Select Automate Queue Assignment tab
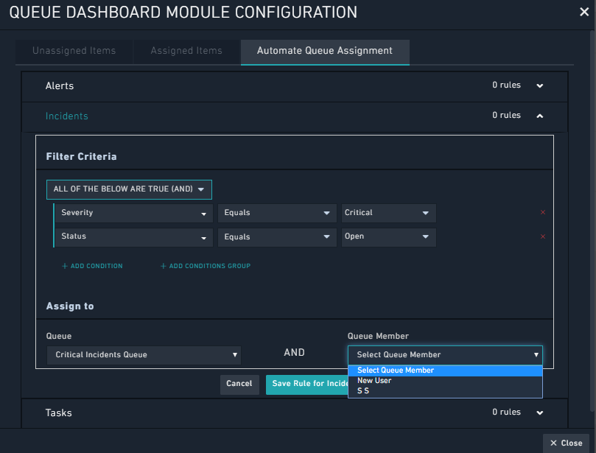596x453 pixels. [x=325, y=51]
